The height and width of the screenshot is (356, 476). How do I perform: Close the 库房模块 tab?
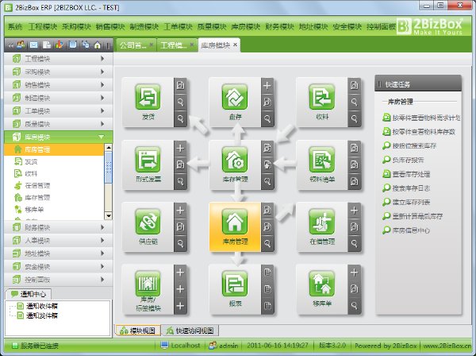(x=236, y=45)
